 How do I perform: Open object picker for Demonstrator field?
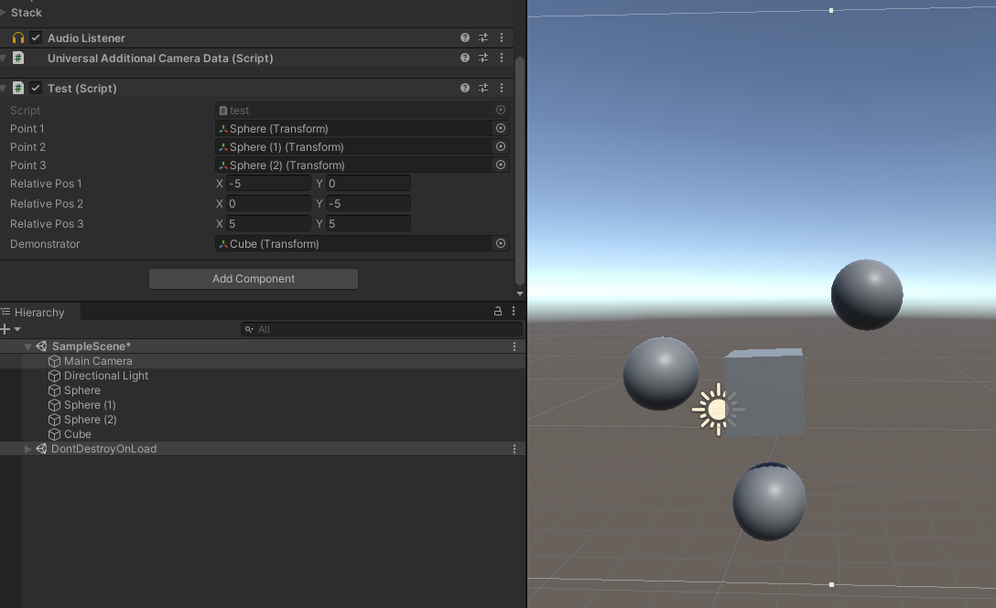[501, 244]
